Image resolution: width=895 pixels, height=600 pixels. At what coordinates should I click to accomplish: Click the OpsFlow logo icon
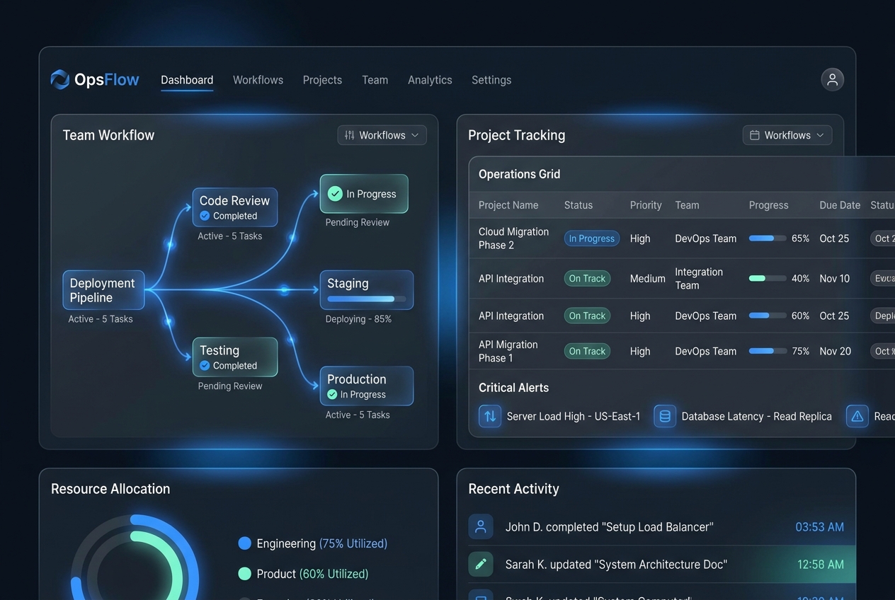(x=60, y=79)
